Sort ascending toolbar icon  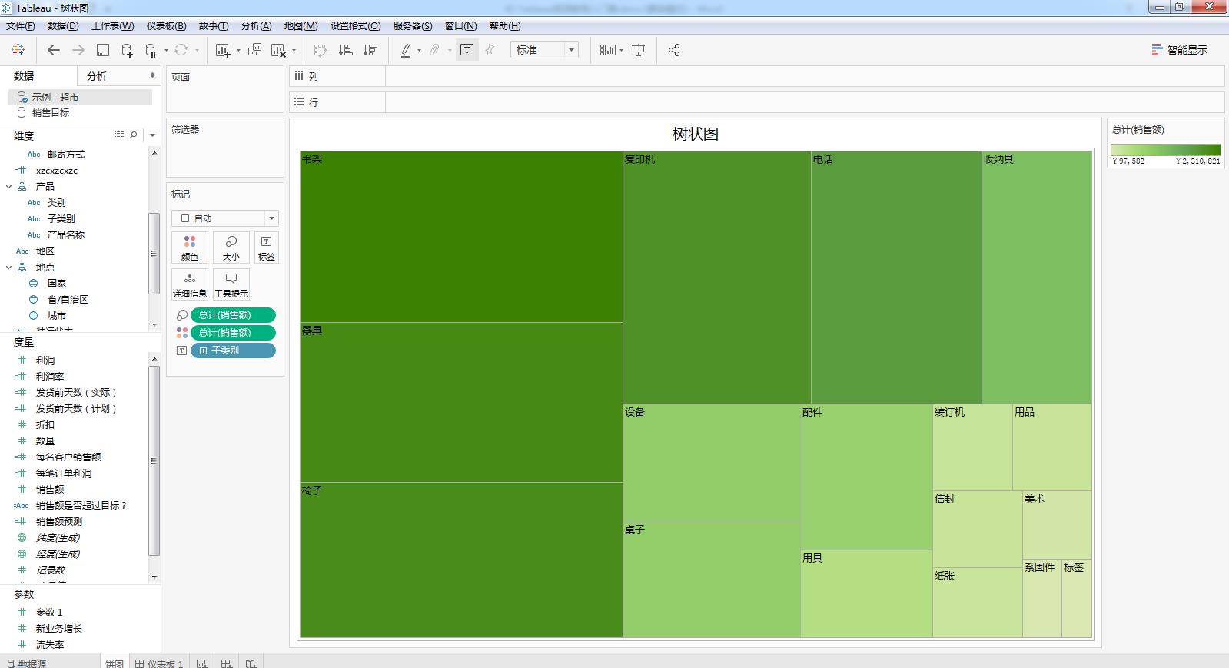tap(345, 50)
